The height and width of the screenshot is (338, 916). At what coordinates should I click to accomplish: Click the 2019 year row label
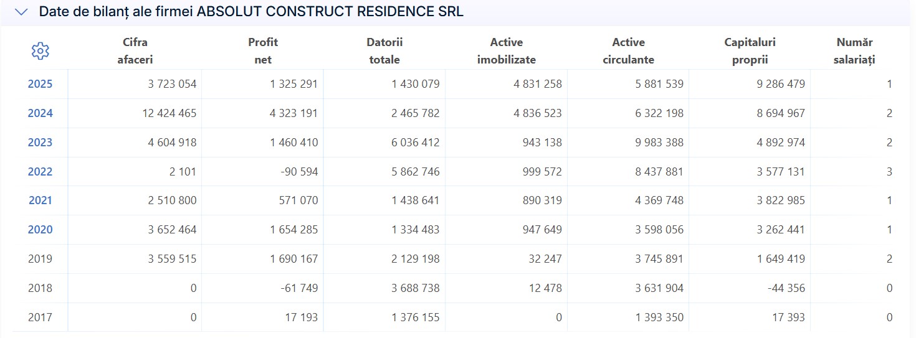click(40, 259)
